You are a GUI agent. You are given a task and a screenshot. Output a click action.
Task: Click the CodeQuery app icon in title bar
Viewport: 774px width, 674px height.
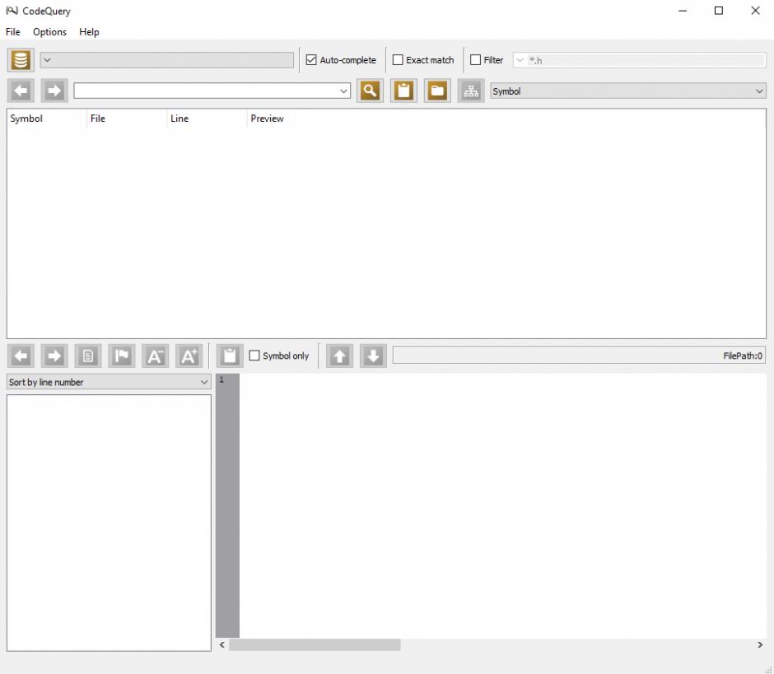(12, 11)
